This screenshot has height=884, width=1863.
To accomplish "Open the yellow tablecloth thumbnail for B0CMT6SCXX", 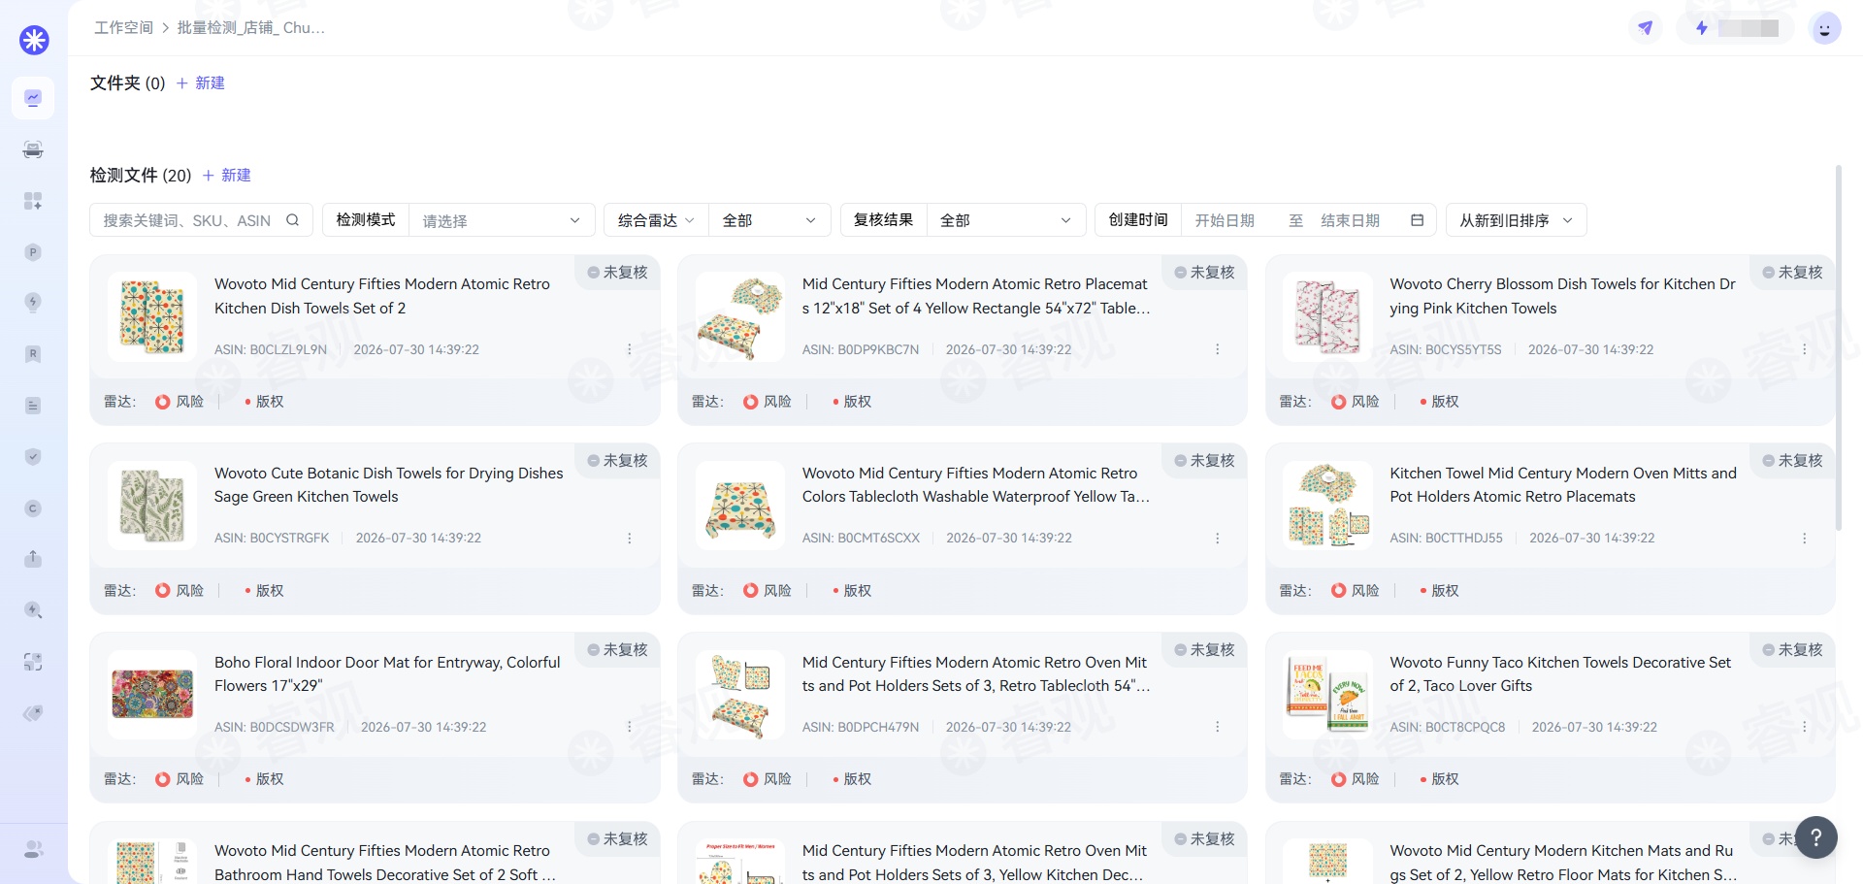I will (740, 506).
